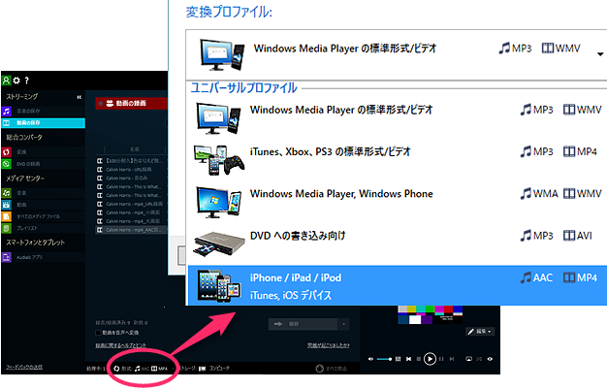Image resolution: width=607 pixels, height=390 pixels.
Task: Select Calvin Harris - mp4_大画面 row
Action: [131, 221]
